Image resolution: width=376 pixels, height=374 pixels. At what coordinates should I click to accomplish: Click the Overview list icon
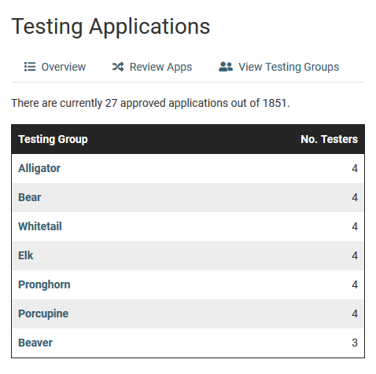(30, 67)
